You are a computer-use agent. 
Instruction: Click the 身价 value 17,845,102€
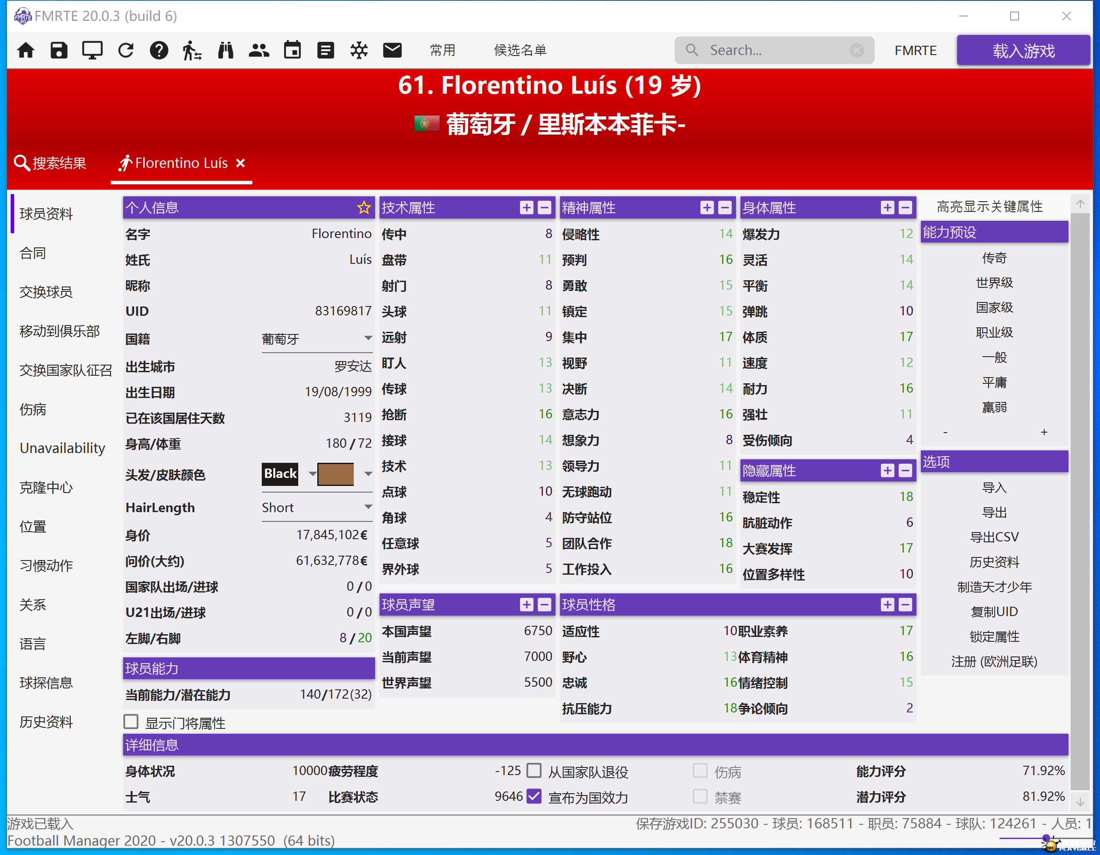pos(332,534)
